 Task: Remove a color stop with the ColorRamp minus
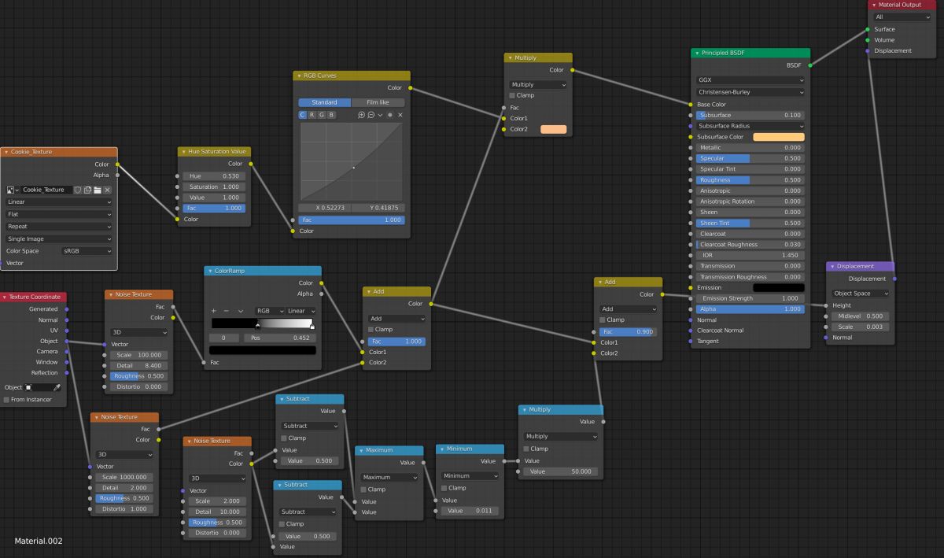(x=226, y=311)
